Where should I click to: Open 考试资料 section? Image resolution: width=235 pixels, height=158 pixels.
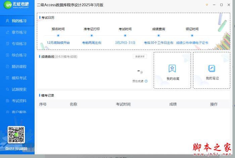[17, 101]
